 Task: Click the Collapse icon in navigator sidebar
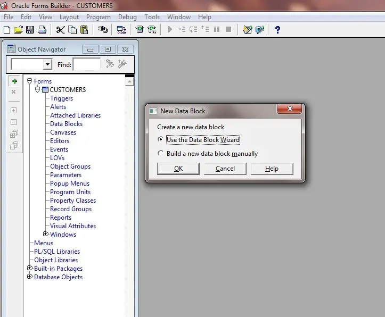tap(13, 122)
